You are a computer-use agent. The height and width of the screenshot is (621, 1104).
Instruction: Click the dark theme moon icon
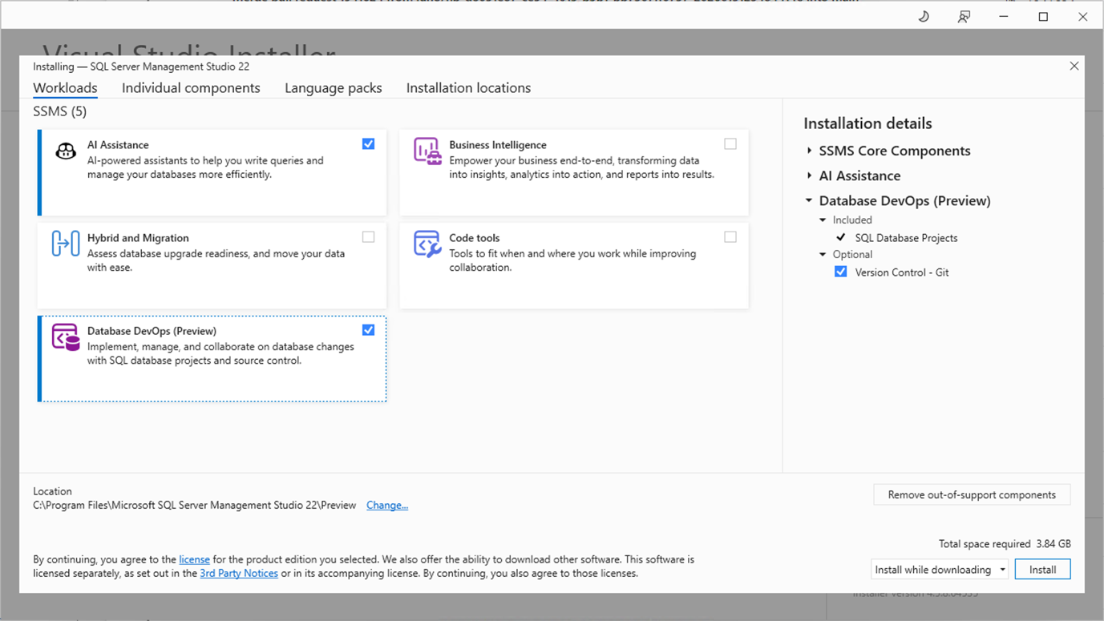tap(923, 16)
